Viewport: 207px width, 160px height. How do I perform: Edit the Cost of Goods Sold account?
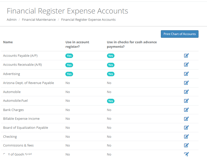point(186,154)
